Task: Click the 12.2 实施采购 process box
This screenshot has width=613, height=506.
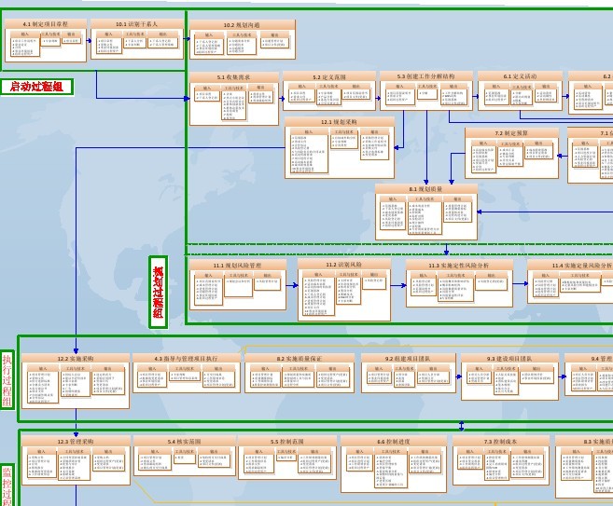Action: coord(76,380)
